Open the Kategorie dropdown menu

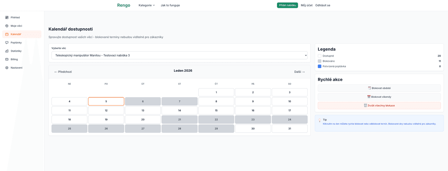146,5
